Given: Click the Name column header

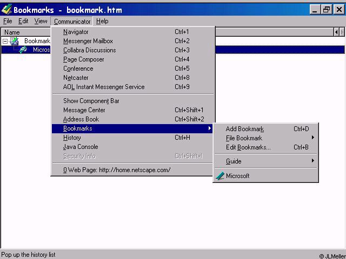Looking at the screenshot, I should [x=26, y=32].
